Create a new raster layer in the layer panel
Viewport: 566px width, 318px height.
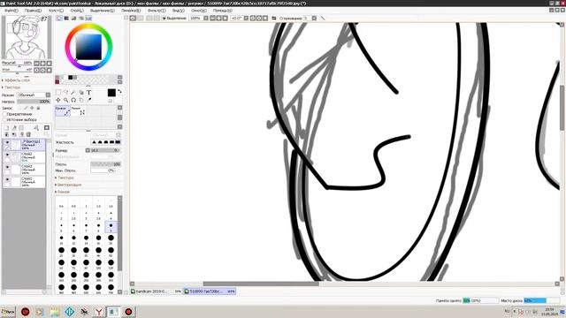6,127
